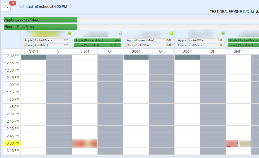Click the top Hours (Sold/Max) green bar
Viewport: 259px width, 158px height.
pyautogui.click(x=40, y=27)
